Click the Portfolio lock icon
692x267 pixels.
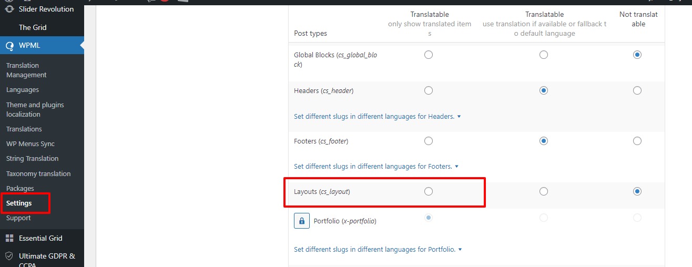302,221
